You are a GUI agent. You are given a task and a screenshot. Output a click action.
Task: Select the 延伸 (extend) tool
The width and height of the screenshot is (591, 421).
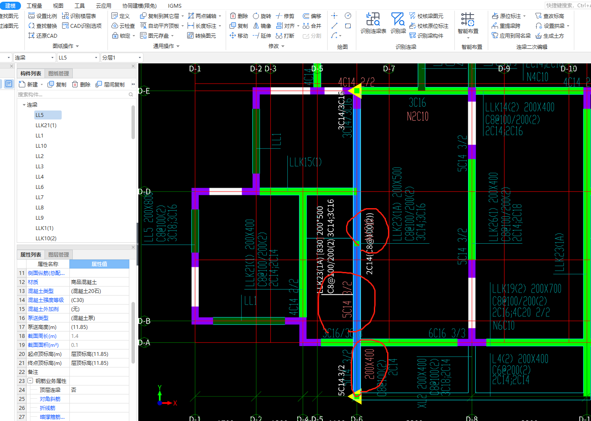click(x=262, y=36)
